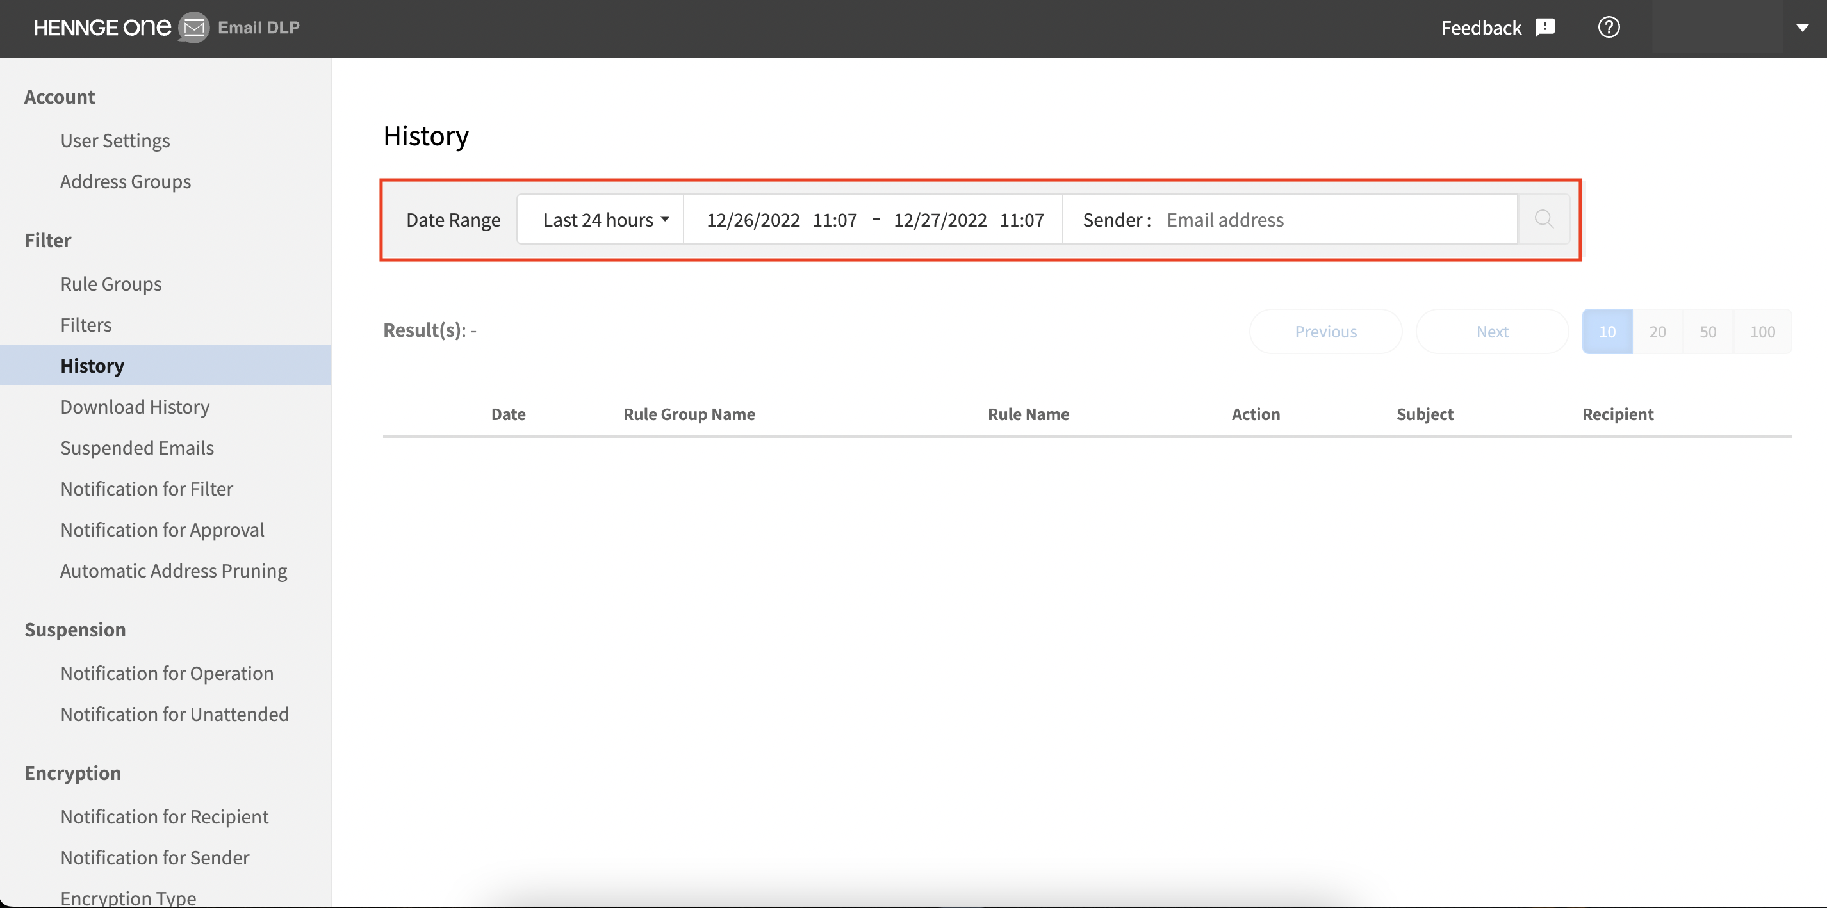Click the Action column header
The height and width of the screenshot is (908, 1827).
coord(1256,414)
